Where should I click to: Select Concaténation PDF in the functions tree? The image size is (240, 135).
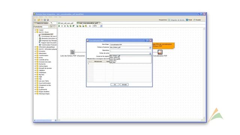[x=47, y=34]
